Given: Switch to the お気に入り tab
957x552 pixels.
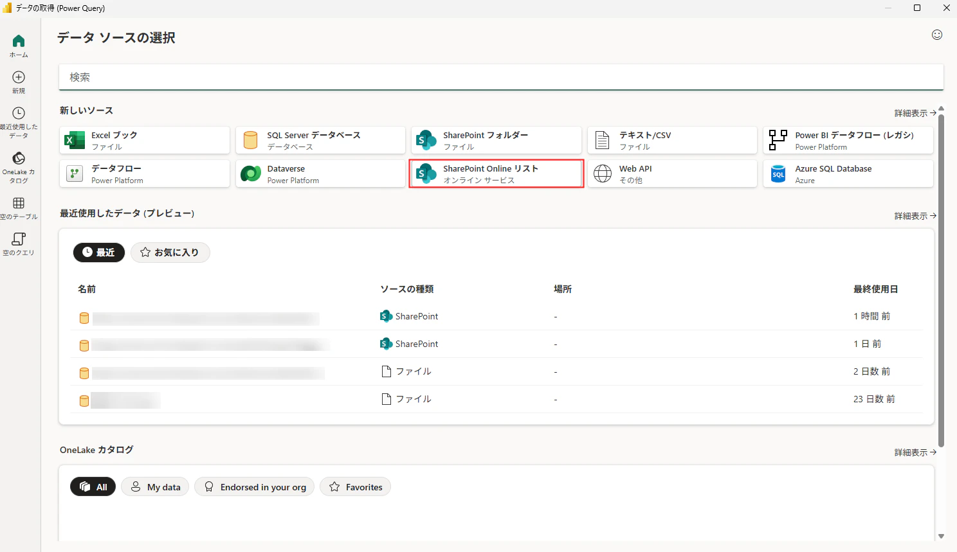Looking at the screenshot, I should point(170,253).
